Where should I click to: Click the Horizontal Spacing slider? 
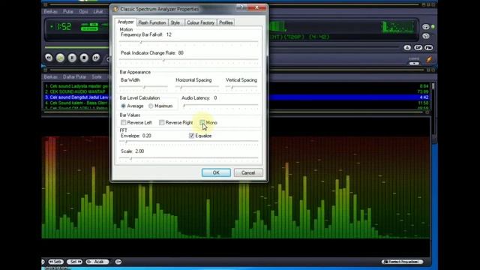(197, 87)
